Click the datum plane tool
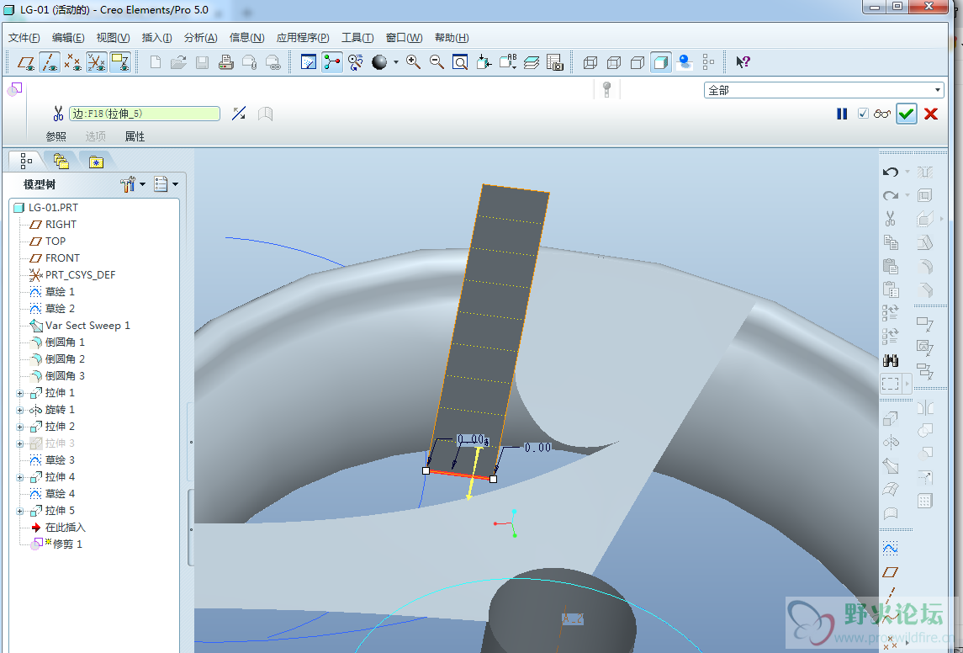The height and width of the screenshot is (653, 963). 891,572
